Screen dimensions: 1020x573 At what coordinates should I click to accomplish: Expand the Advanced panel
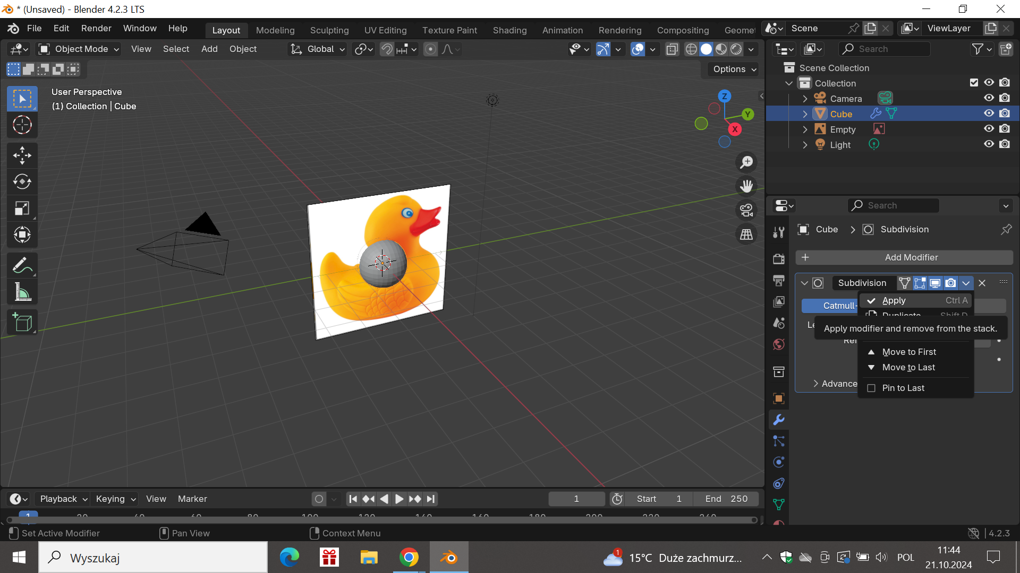pyautogui.click(x=835, y=384)
